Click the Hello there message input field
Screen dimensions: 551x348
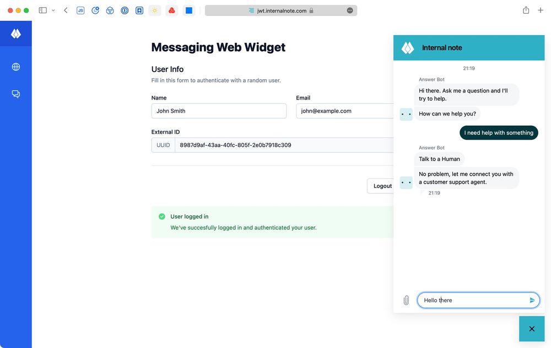click(468, 300)
